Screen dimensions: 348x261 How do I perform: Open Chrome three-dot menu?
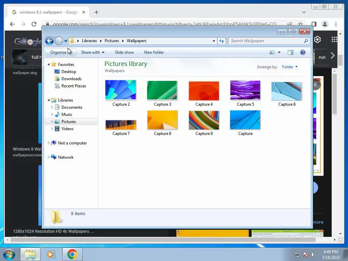(x=336, y=24)
